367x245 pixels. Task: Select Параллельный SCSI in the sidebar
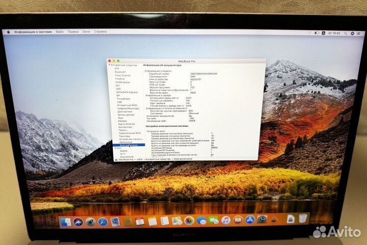[129, 133]
